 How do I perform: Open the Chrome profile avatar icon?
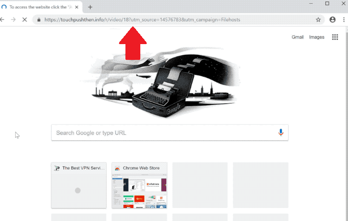332,20
